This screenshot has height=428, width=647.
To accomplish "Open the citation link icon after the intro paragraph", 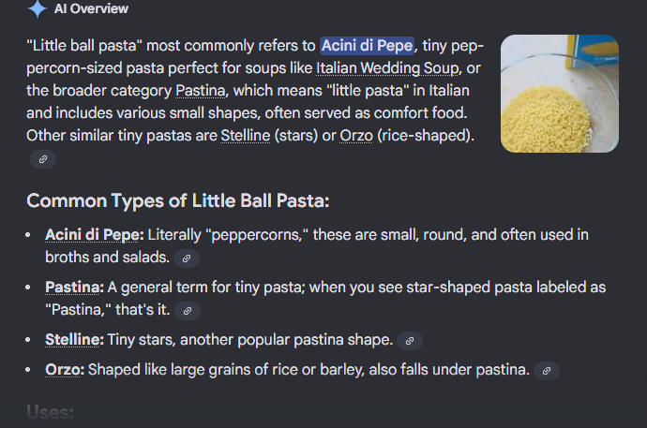I will 43,159.
